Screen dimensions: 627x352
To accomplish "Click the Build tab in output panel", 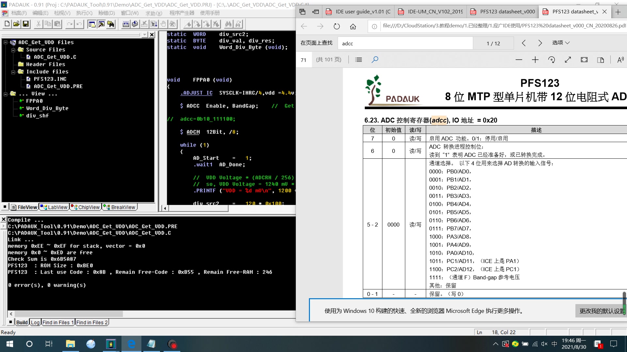I will coord(22,322).
